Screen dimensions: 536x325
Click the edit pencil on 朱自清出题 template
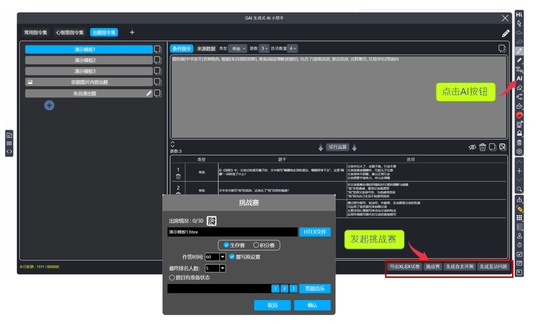(x=149, y=93)
